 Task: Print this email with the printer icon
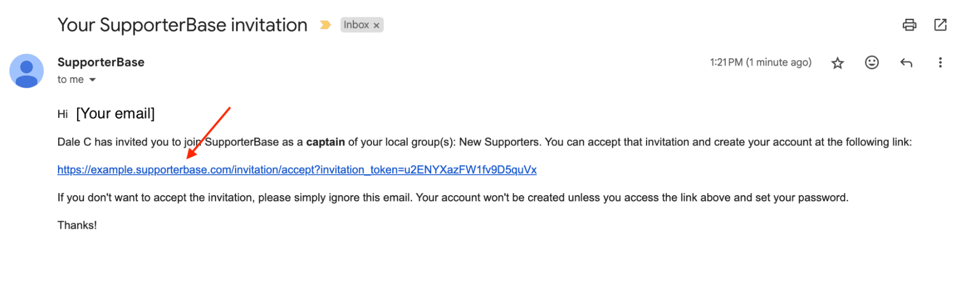coord(909,25)
